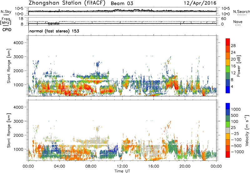Click the dotted line sample under N.Search
This screenshot has width=250, height=173.
coord(242,15)
